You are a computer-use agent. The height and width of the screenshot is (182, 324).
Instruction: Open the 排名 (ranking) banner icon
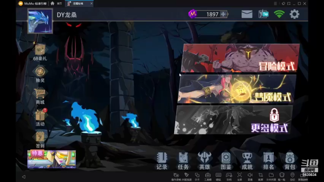point(269,161)
